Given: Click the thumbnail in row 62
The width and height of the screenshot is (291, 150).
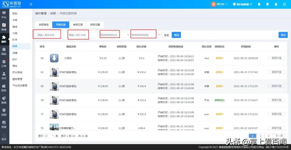Looking at the screenshot, I should pos(54,72).
